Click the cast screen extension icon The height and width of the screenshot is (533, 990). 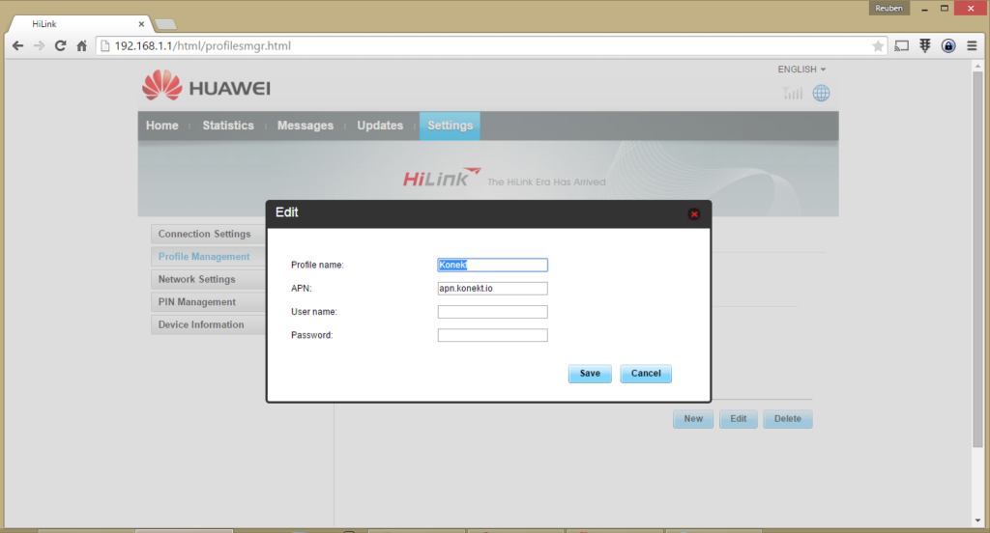902,45
